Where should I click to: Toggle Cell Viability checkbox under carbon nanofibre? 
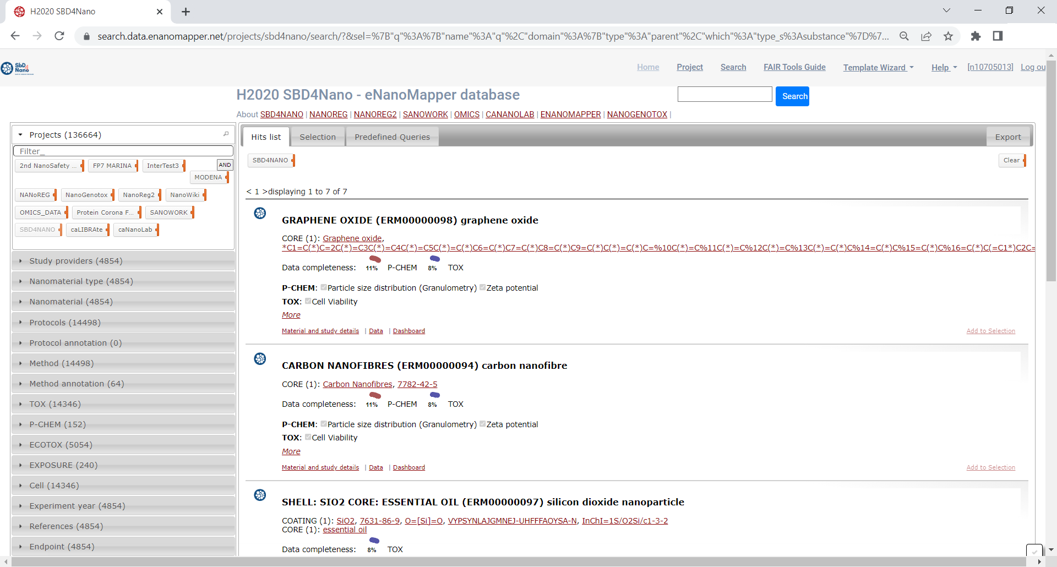tap(308, 437)
